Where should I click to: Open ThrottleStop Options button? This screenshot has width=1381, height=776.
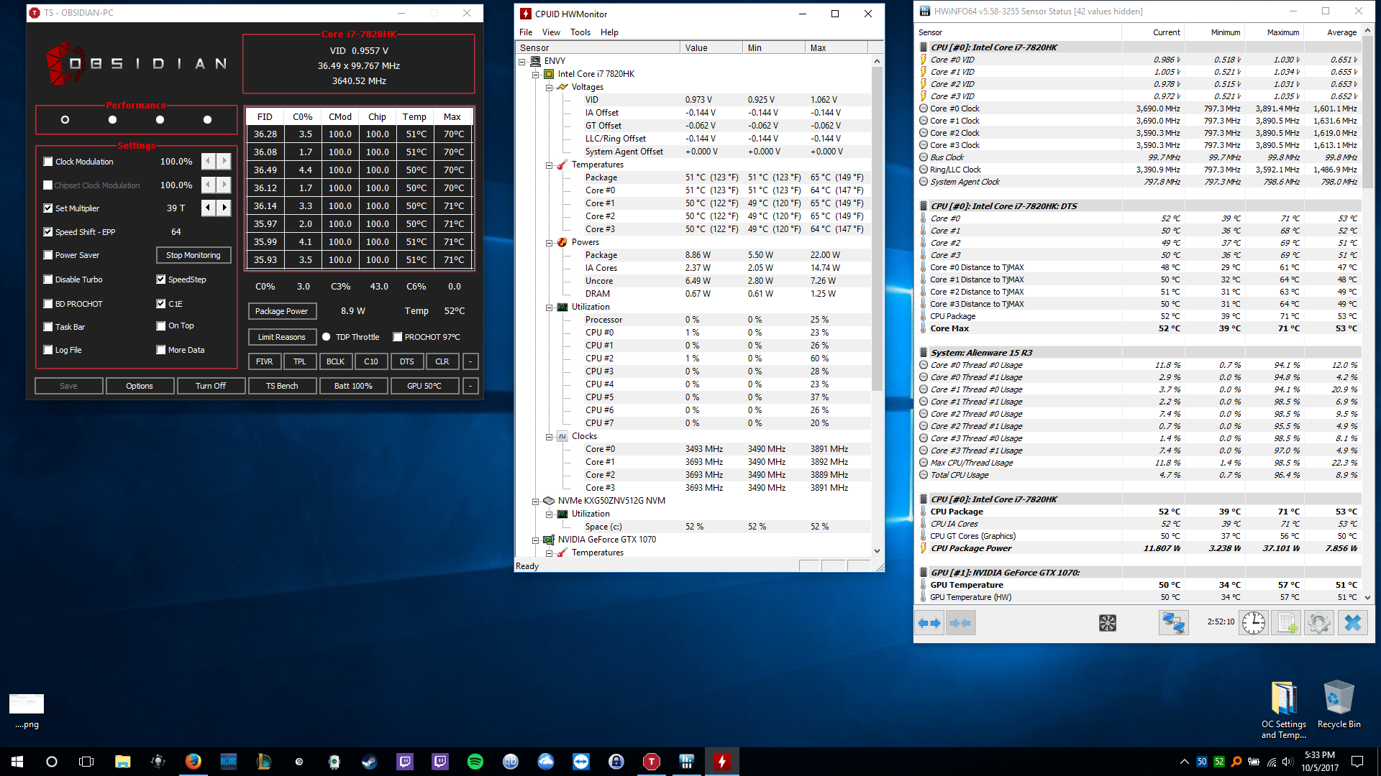140,386
